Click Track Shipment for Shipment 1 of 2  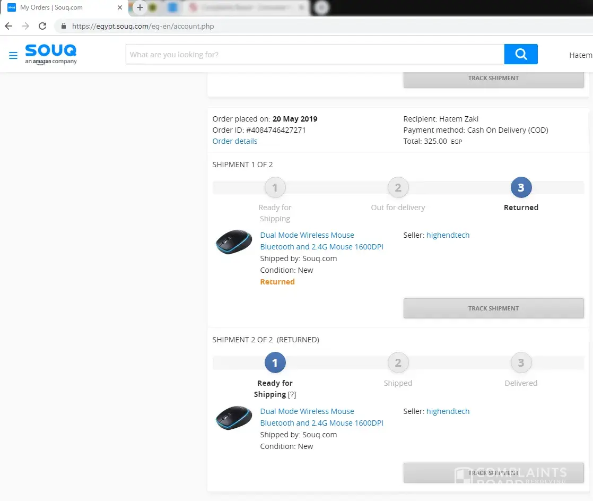(493, 308)
